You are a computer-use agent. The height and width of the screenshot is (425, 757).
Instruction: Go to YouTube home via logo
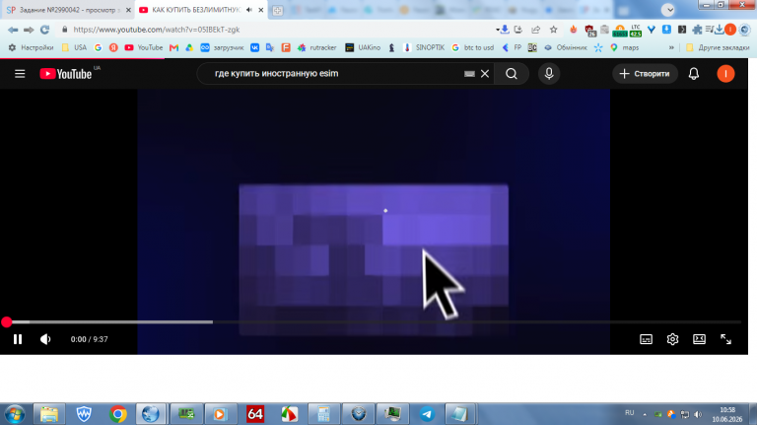click(66, 74)
